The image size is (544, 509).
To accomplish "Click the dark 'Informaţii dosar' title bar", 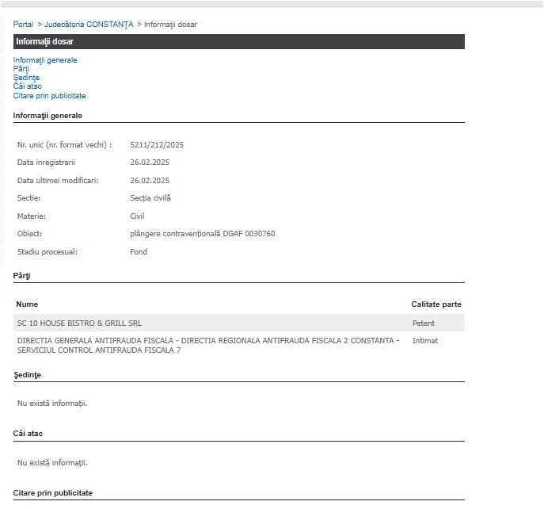I will (239, 42).
